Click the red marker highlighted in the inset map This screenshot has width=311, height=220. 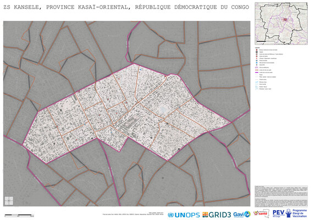coord(285,19)
